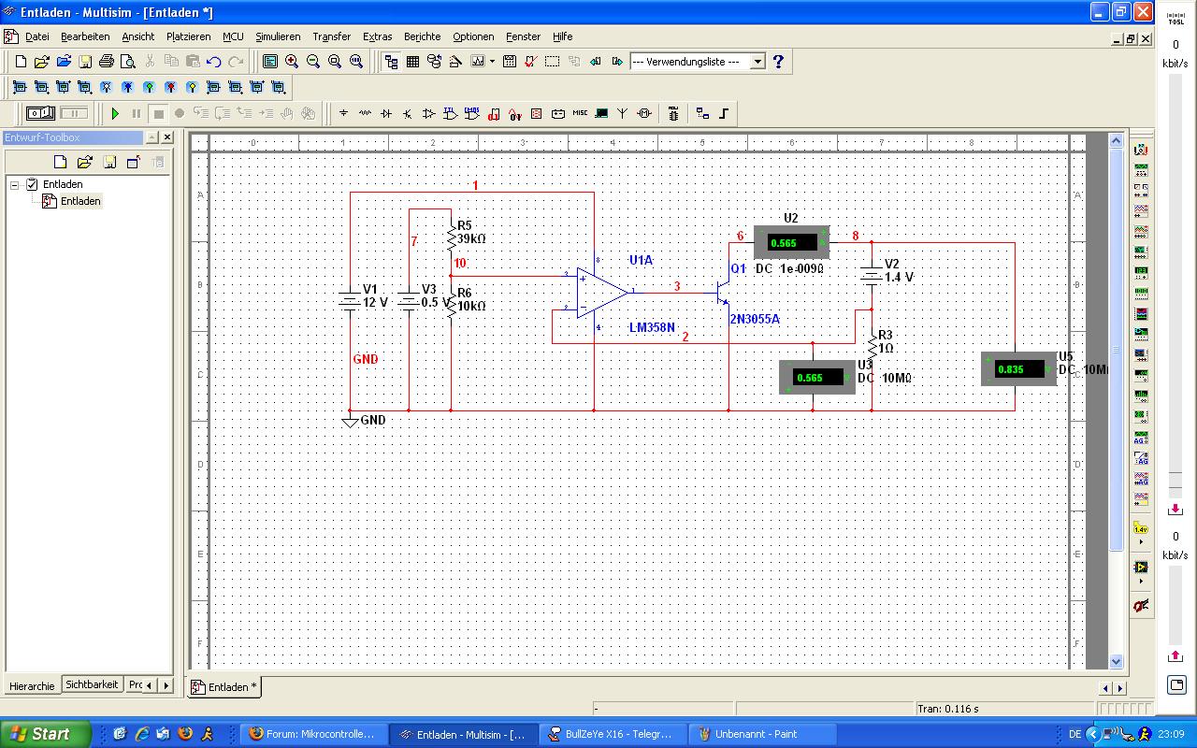The image size is (1197, 748).
Task: Close the Entwurf-Toolbox panel
Action: [x=166, y=137]
